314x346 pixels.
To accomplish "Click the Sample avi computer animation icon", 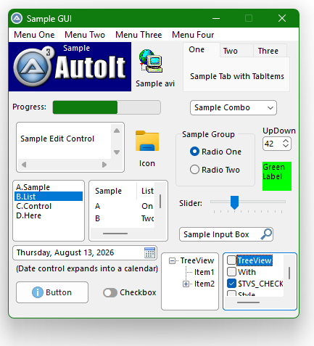I will tap(151, 61).
